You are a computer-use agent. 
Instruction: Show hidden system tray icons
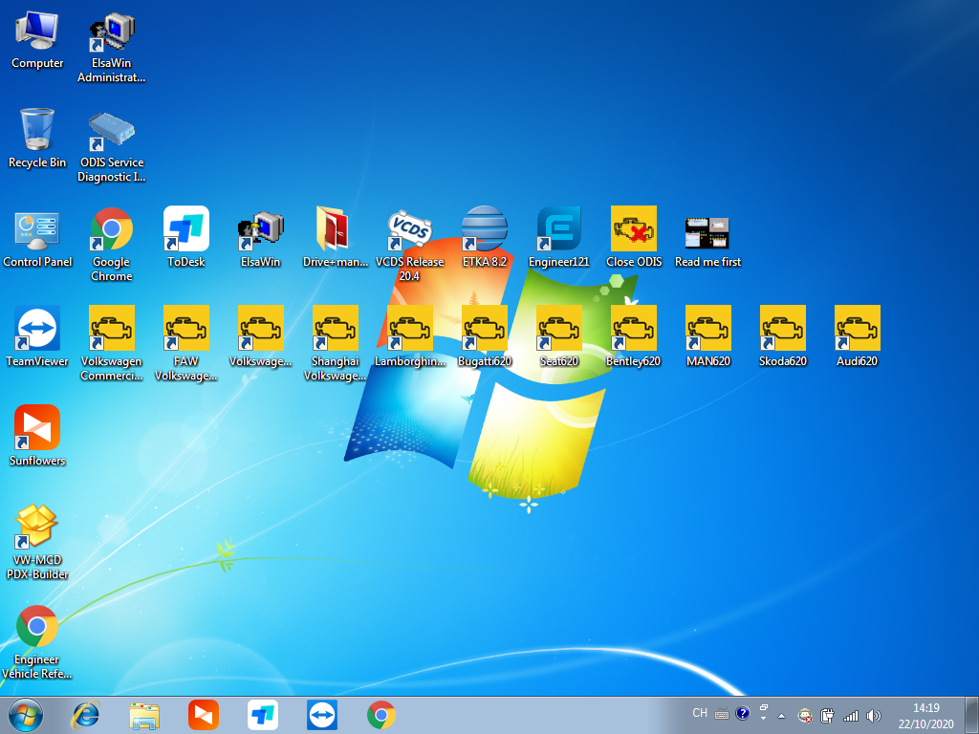781,715
